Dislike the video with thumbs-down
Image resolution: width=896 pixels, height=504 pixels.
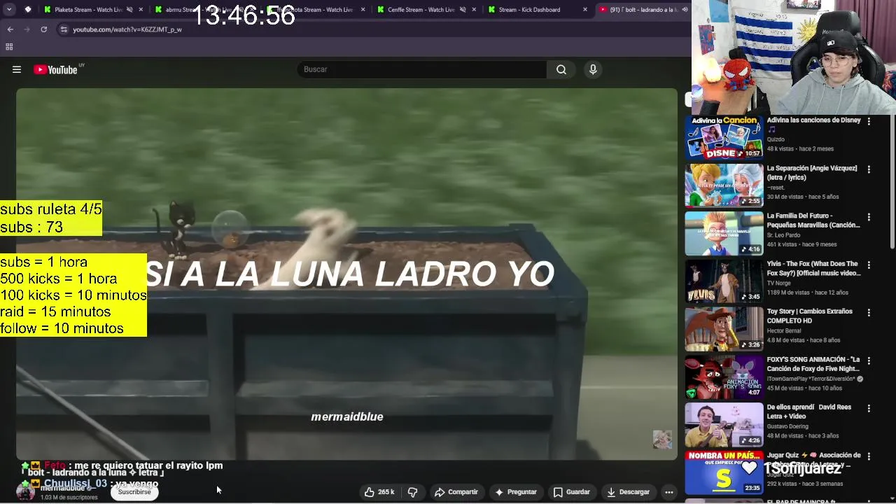pyautogui.click(x=412, y=492)
